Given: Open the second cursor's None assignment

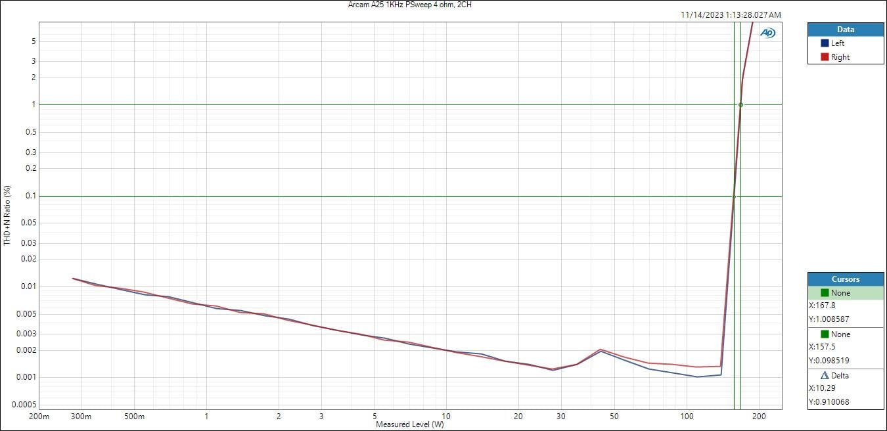Looking at the screenshot, I should click(x=840, y=334).
